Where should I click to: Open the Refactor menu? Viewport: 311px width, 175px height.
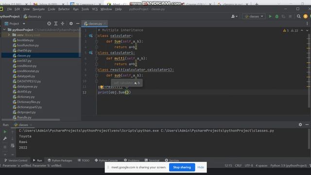(64, 9)
